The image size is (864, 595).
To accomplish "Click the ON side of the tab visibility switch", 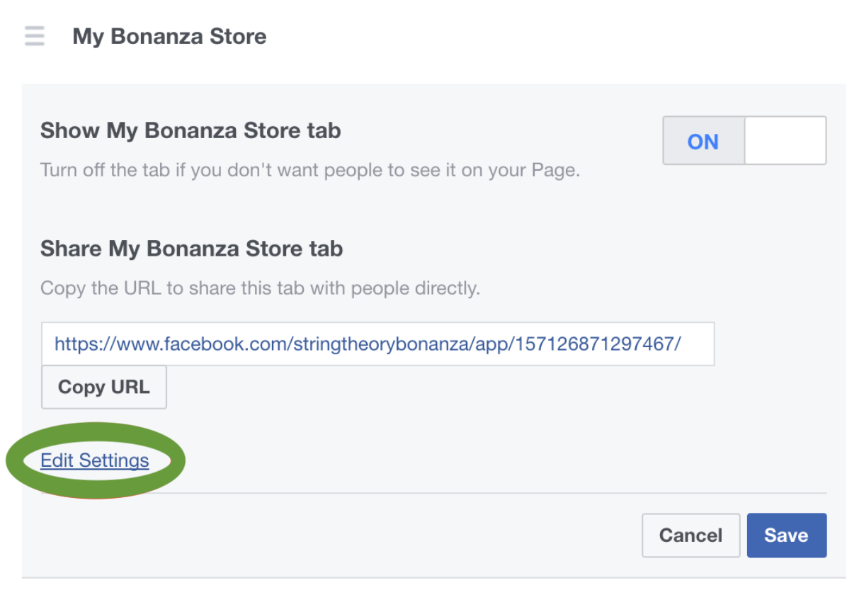I will [x=703, y=141].
